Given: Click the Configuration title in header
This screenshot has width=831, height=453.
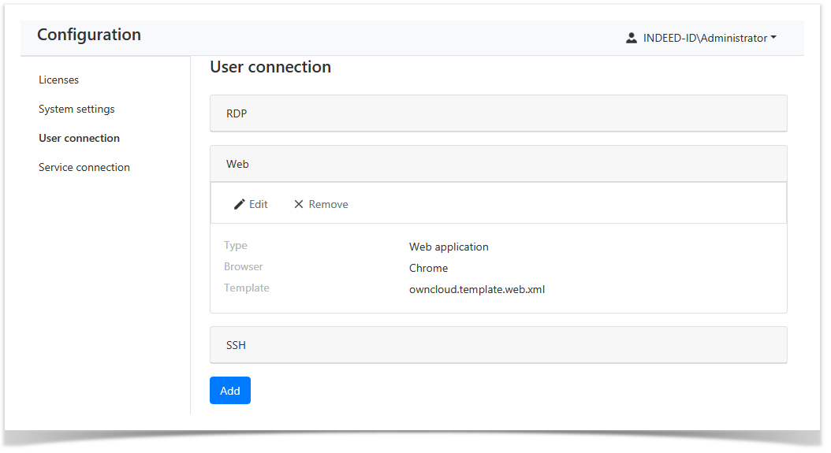Looking at the screenshot, I should [x=89, y=35].
